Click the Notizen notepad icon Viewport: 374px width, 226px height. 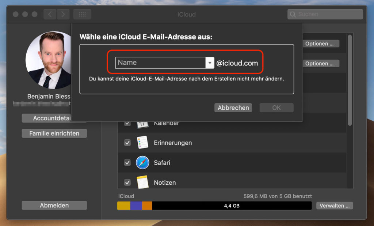[142, 182]
